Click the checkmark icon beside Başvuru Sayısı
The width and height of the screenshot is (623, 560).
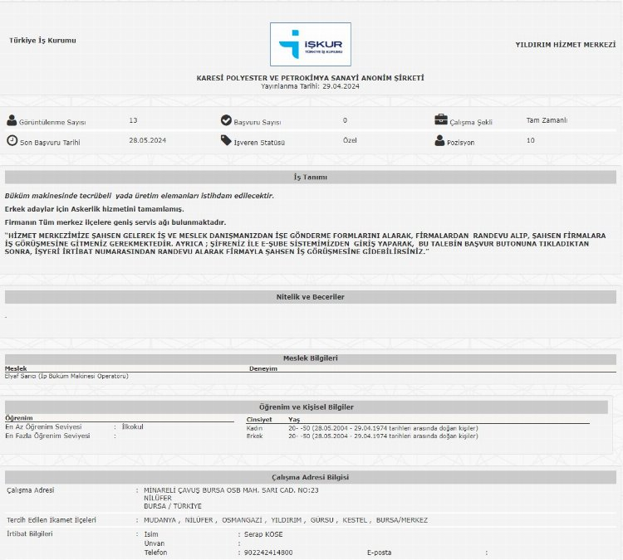click(x=226, y=120)
